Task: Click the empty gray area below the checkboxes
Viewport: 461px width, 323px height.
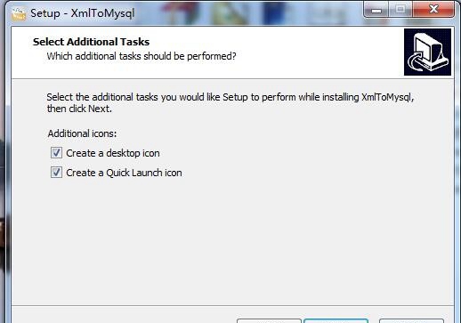Action: click(232, 240)
